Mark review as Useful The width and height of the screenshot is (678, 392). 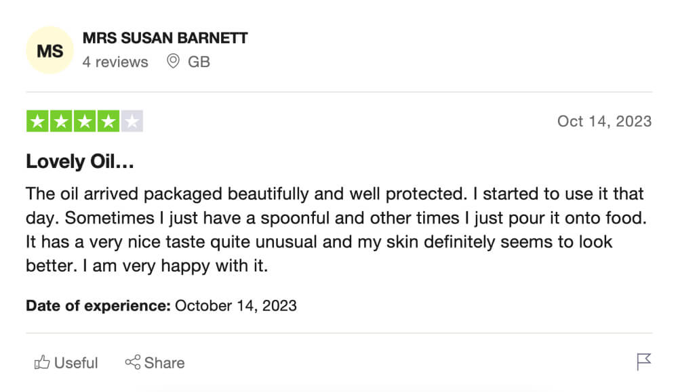[66, 363]
